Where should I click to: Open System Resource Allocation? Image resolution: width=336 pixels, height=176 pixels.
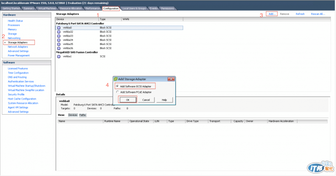pyautogui.click(x=23, y=103)
